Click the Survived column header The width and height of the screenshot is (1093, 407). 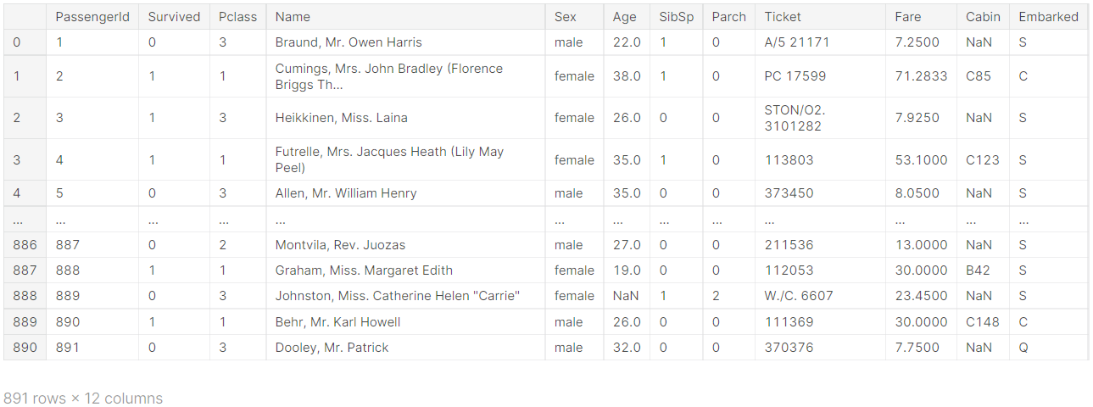174,17
